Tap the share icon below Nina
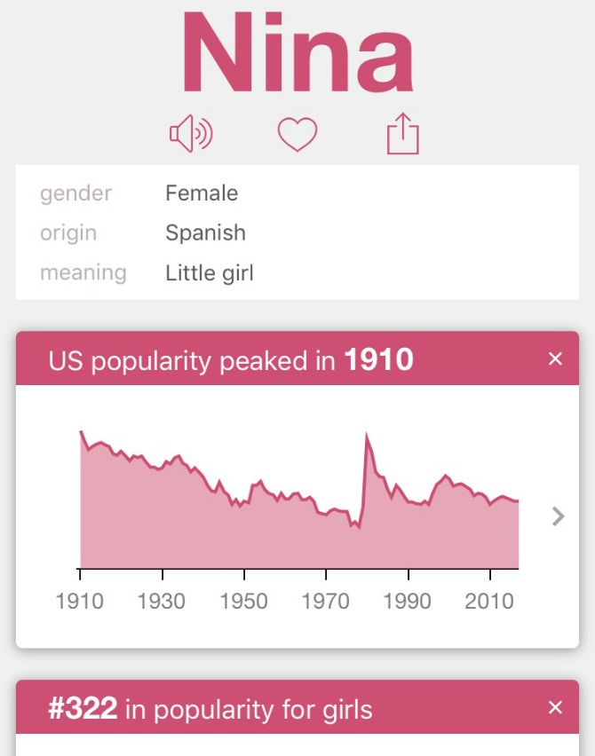 coord(403,134)
